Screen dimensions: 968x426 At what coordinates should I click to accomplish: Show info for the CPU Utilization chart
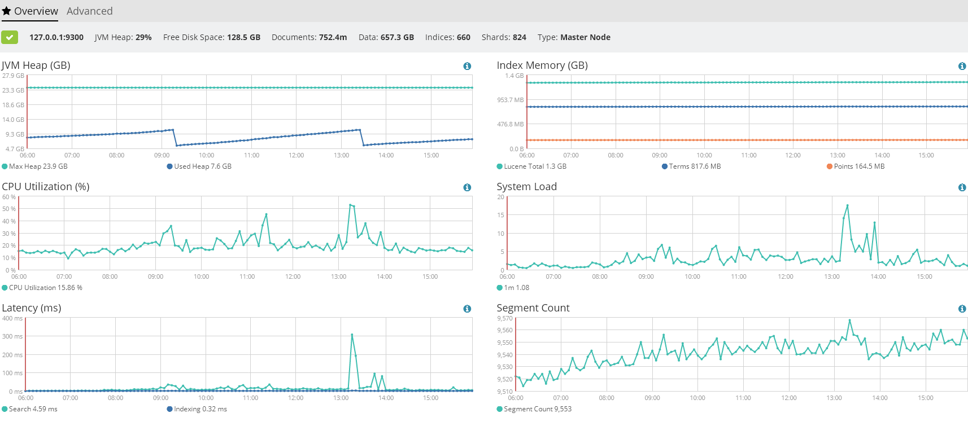(x=467, y=187)
